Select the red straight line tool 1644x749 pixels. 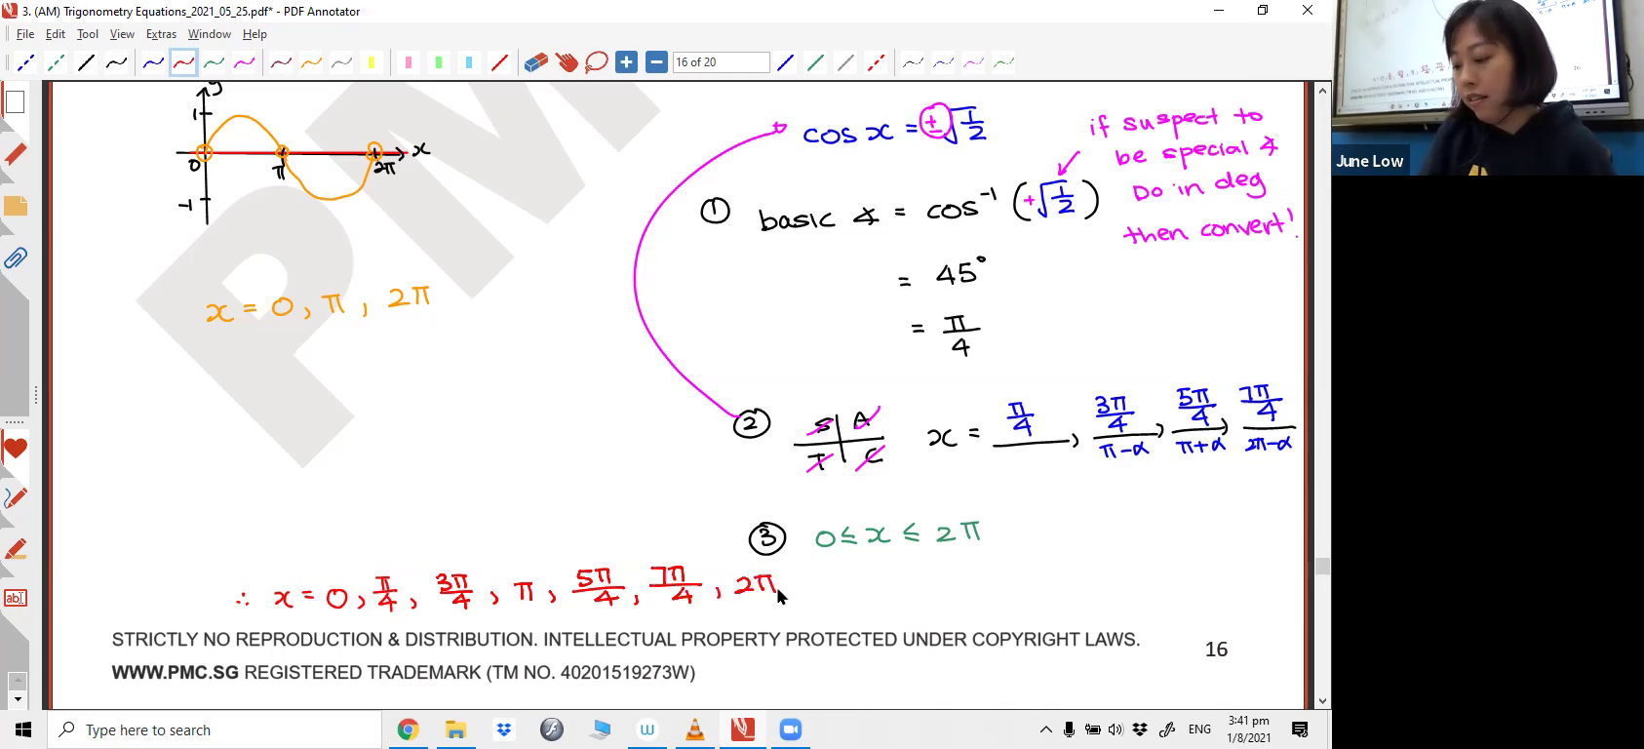coord(499,63)
